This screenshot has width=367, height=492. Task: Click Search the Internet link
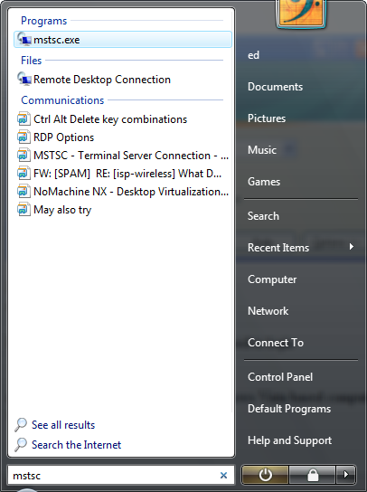point(76,445)
